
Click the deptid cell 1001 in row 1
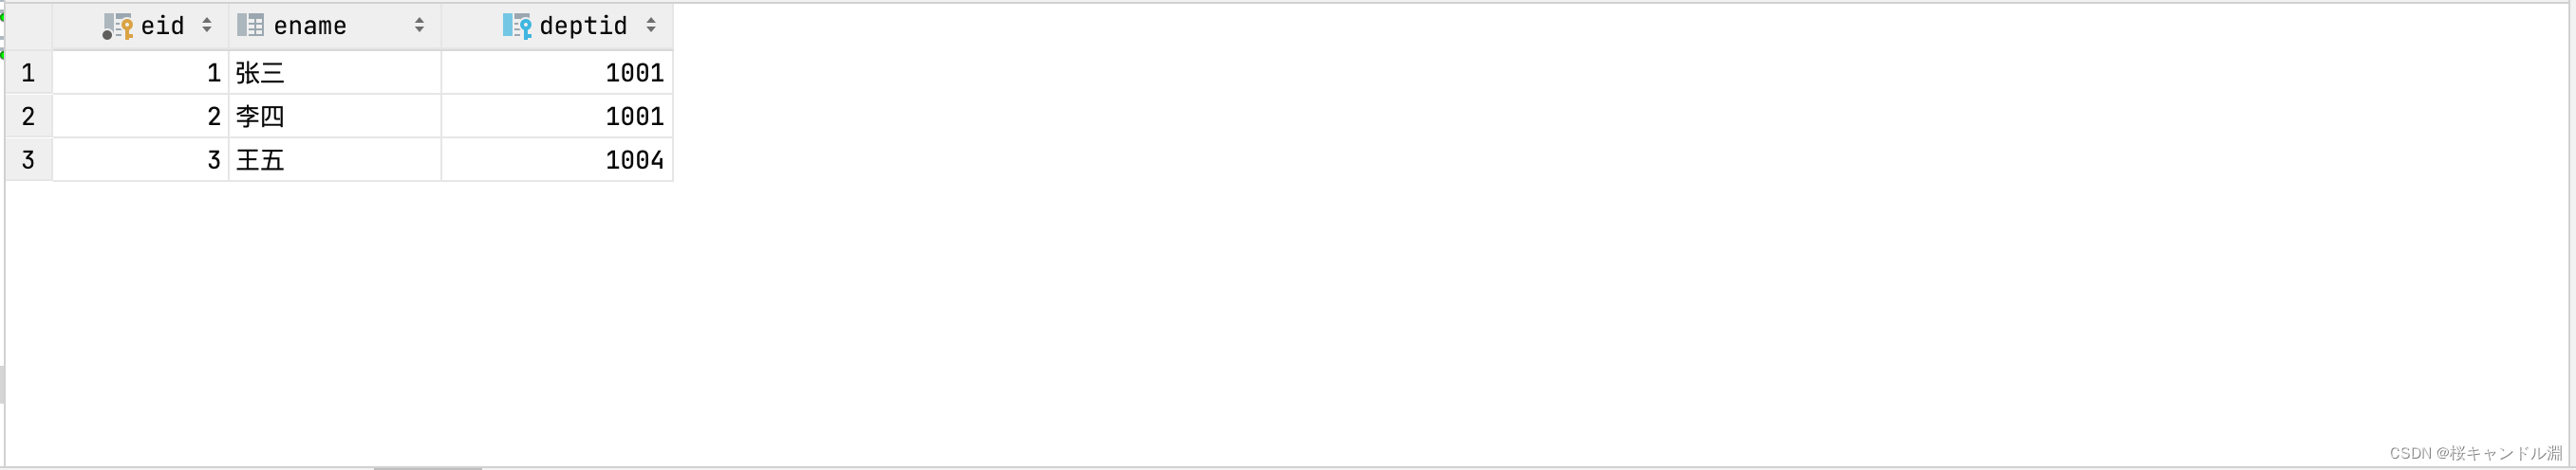coord(557,73)
